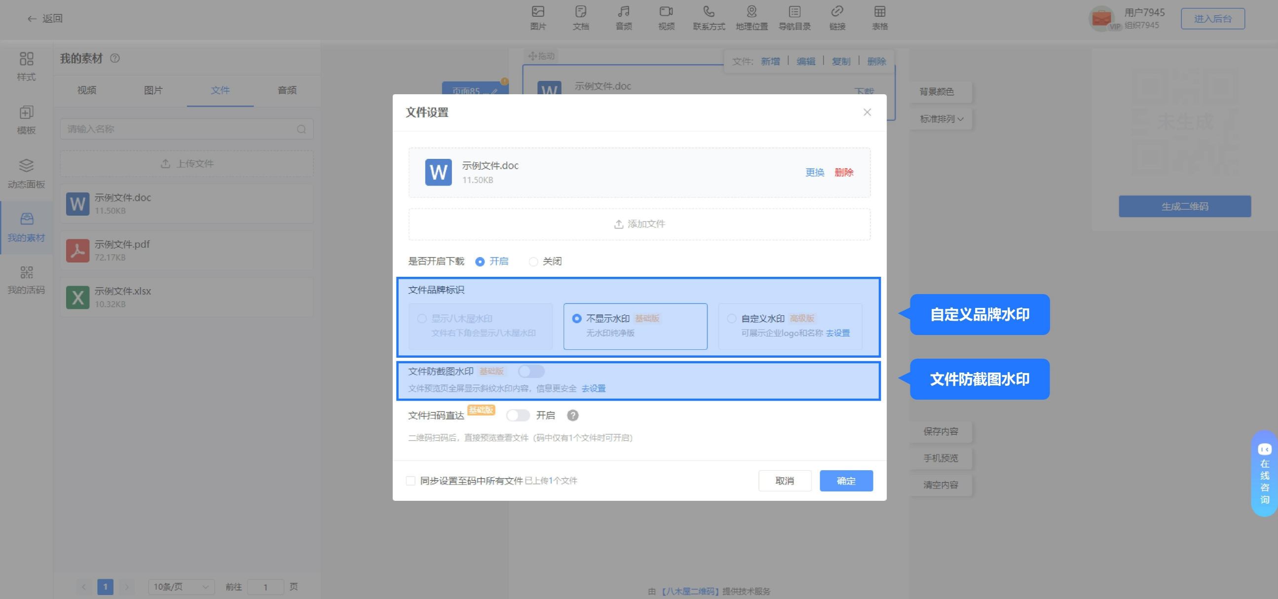Click the help icon beside 我的素材
This screenshot has width=1278, height=599.
tap(114, 58)
